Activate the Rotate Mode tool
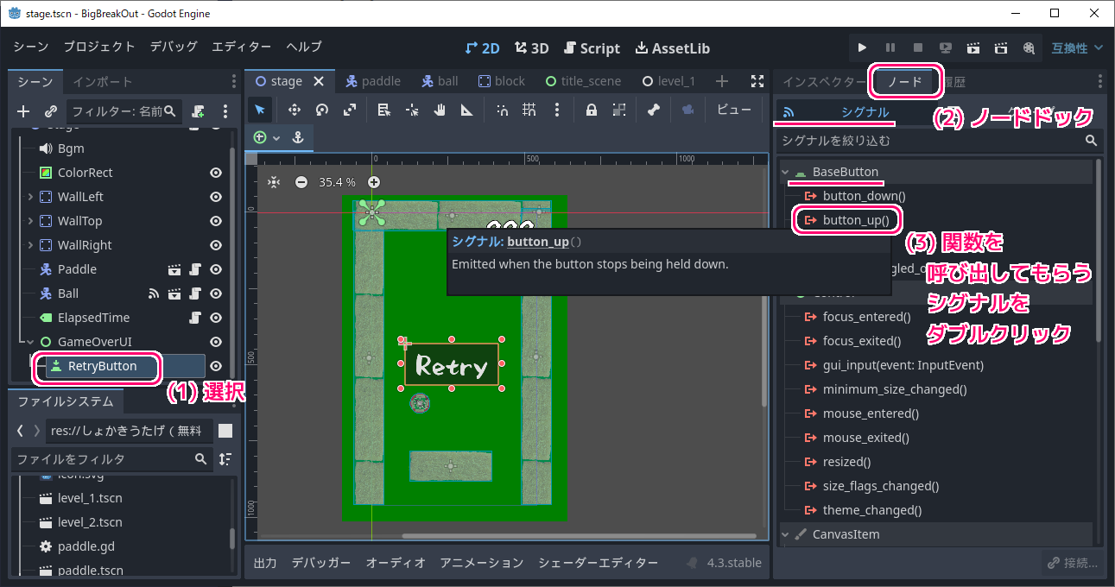Viewport: 1115px width, 587px height. click(x=322, y=110)
